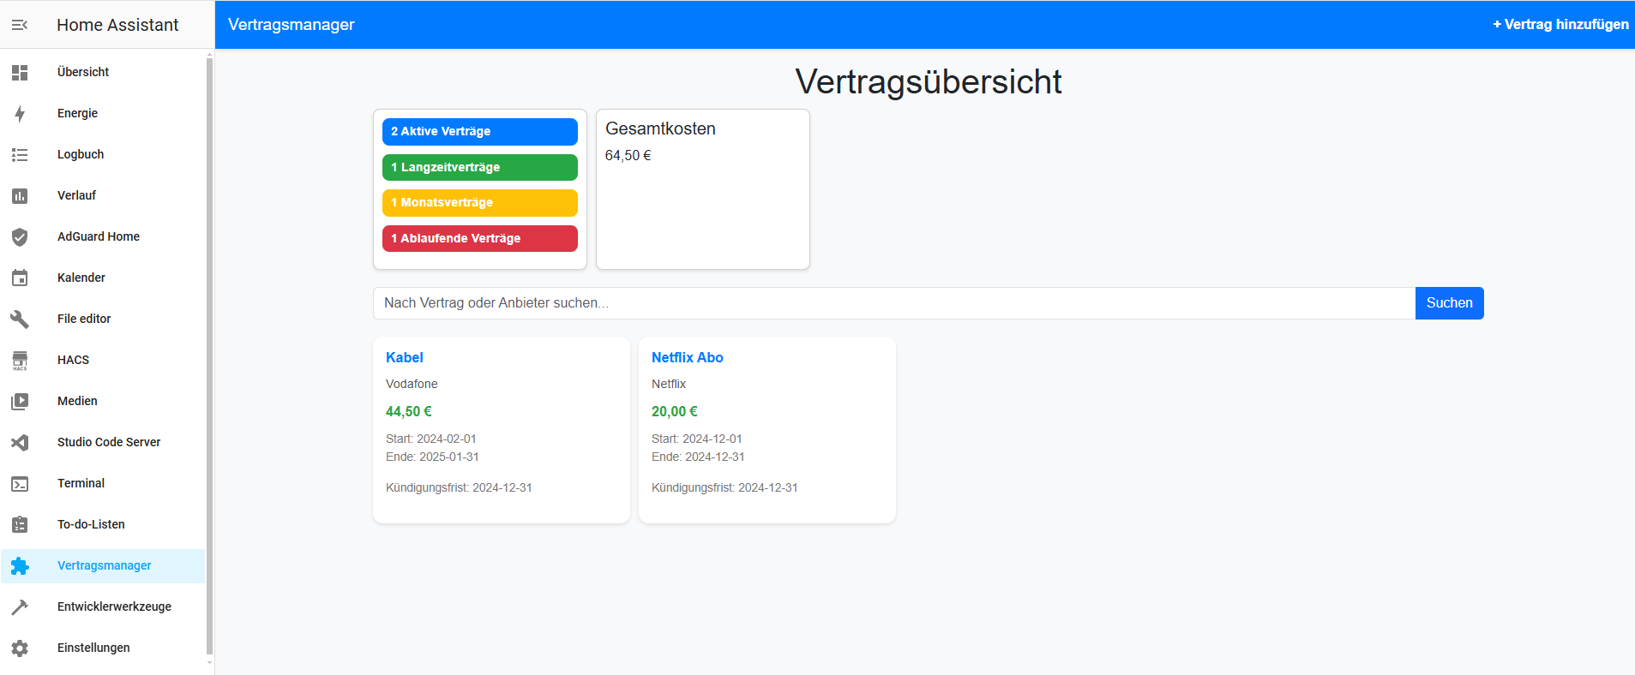The image size is (1635, 675).
Task: Collapse the sidebar with the menu icon
Action: [x=20, y=25]
